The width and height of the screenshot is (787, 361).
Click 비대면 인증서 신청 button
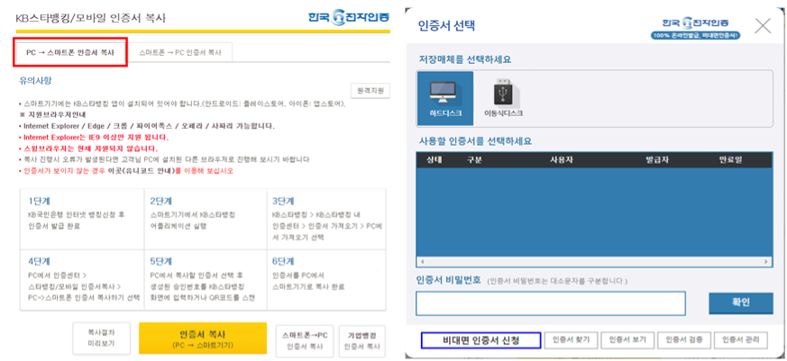point(480,340)
